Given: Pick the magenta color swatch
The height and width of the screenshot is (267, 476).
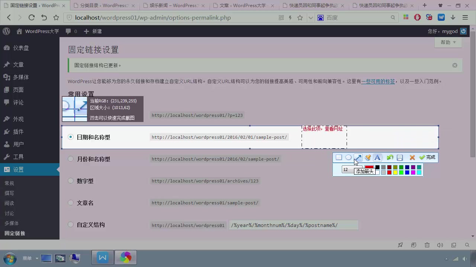Looking at the screenshot, I should (413, 172).
